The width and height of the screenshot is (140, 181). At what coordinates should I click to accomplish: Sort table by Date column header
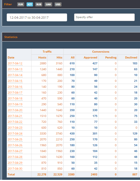click(x=11, y=58)
